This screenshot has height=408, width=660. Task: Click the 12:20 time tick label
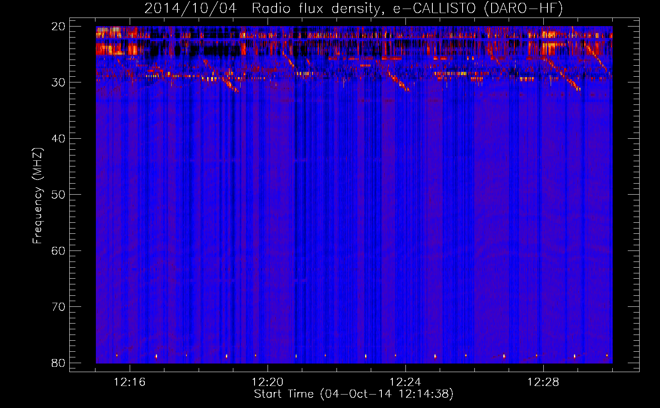click(x=268, y=382)
